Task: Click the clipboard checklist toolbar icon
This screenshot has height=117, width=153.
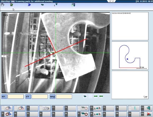Action: tap(11, 5)
